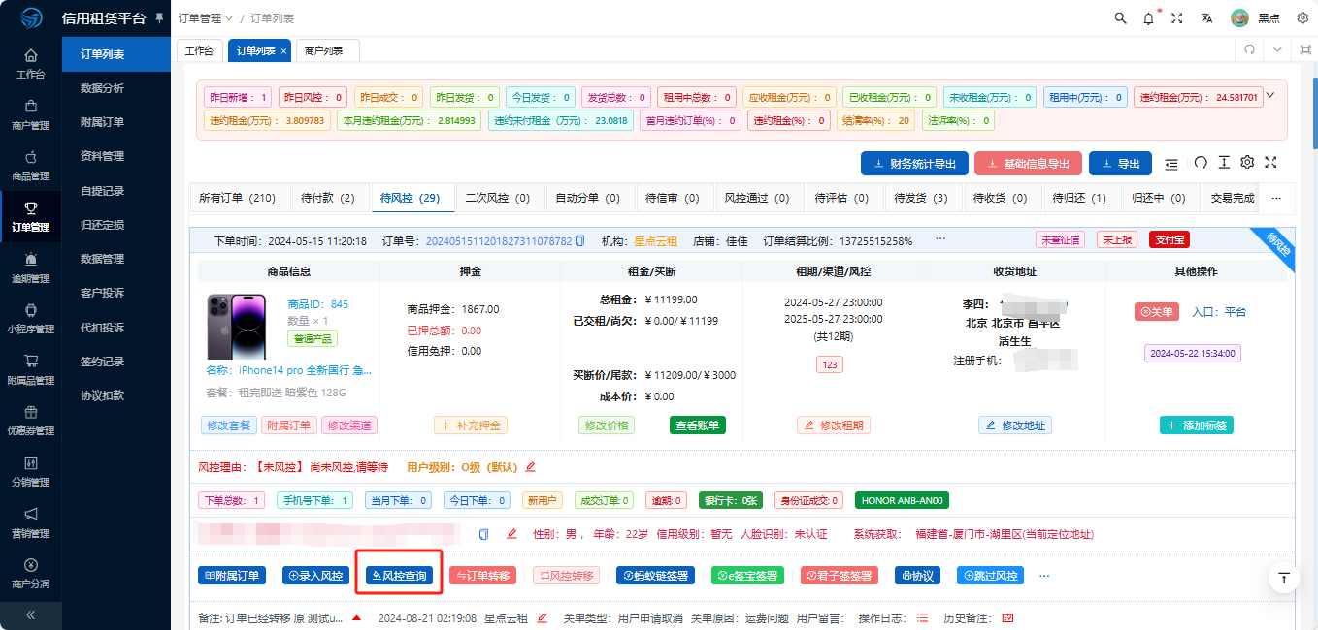The height and width of the screenshot is (630, 1318).
Task: Back to top floating button
Action: tap(1284, 578)
